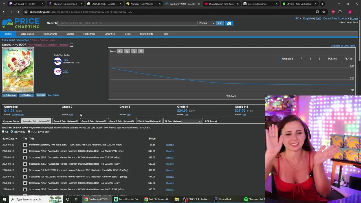This screenshot has height=203, width=361.
Task: Open the Item Details link
Action: pos(53,95)
